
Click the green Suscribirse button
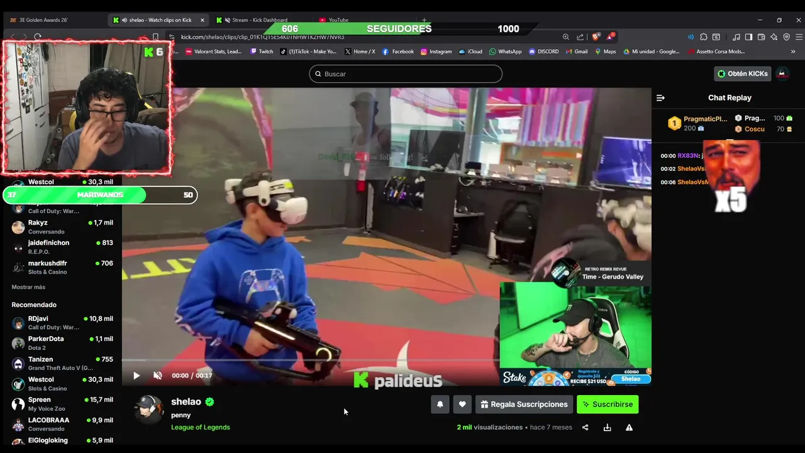[x=608, y=405]
